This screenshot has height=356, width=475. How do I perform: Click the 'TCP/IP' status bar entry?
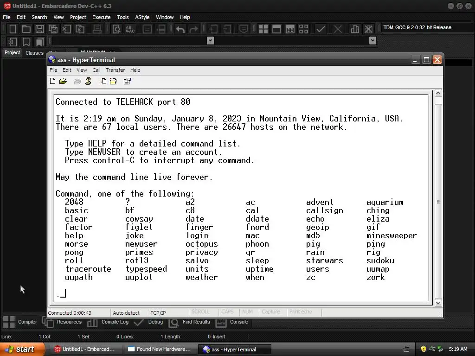(158, 313)
